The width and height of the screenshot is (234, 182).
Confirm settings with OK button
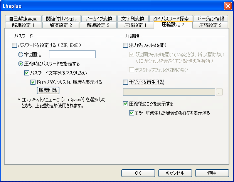(x=138, y=173)
